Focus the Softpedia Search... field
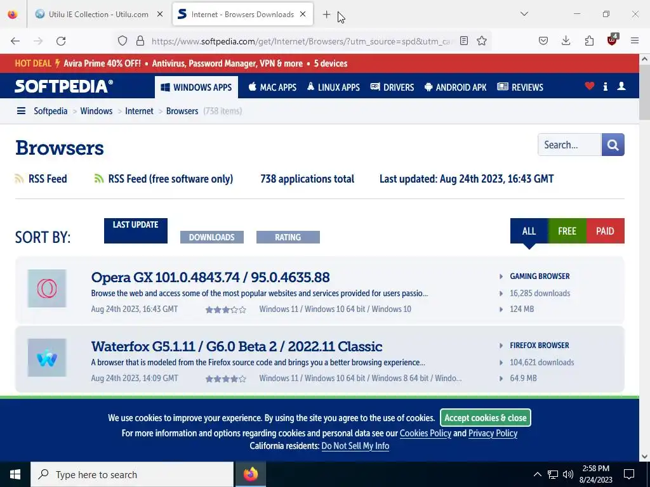 click(x=569, y=145)
